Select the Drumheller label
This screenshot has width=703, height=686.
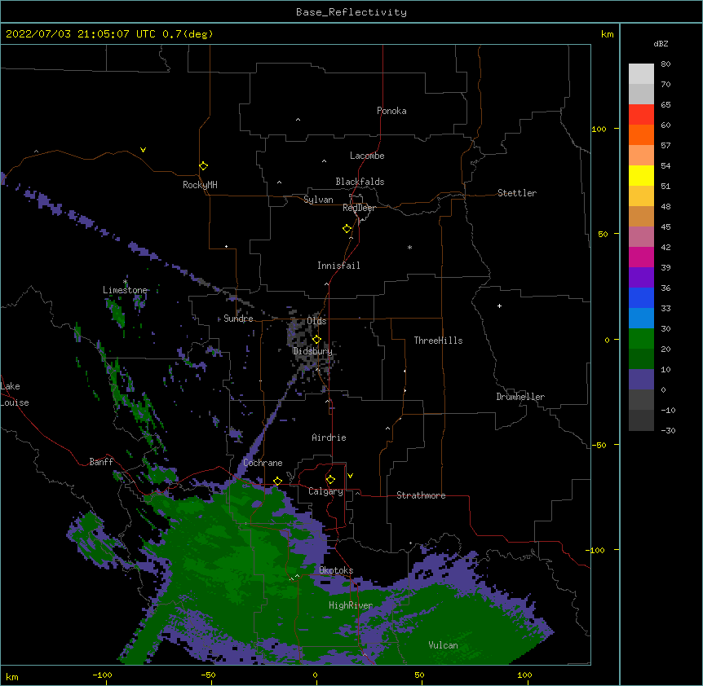tap(520, 397)
